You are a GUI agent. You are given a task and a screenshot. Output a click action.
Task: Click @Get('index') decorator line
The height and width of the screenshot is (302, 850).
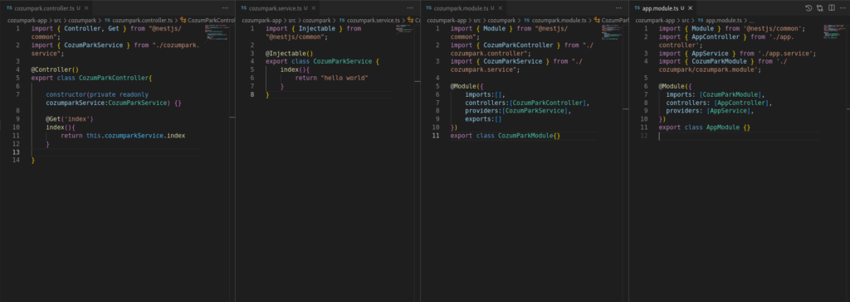pyautogui.click(x=70, y=119)
